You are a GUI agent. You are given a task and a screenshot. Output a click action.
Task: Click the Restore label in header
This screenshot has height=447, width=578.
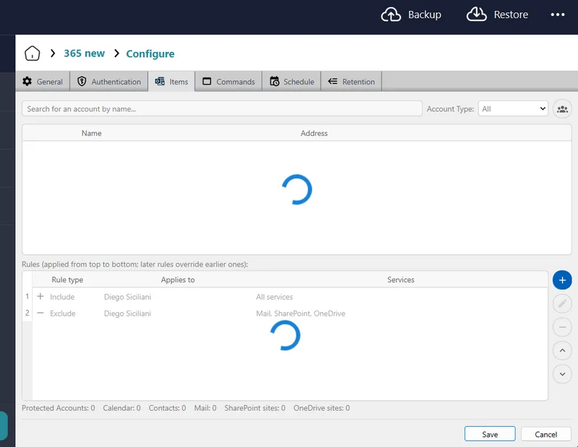511,14
